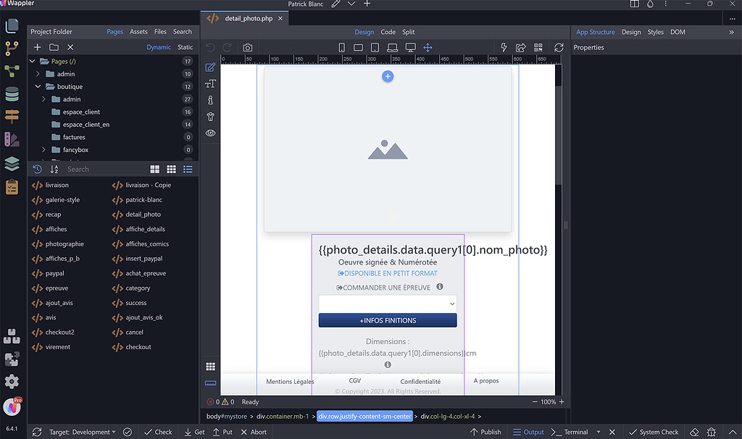The height and width of the screenshot is (439, 742).
Task: Switch to mobile phone viewport preview
Action: point(342,47)
